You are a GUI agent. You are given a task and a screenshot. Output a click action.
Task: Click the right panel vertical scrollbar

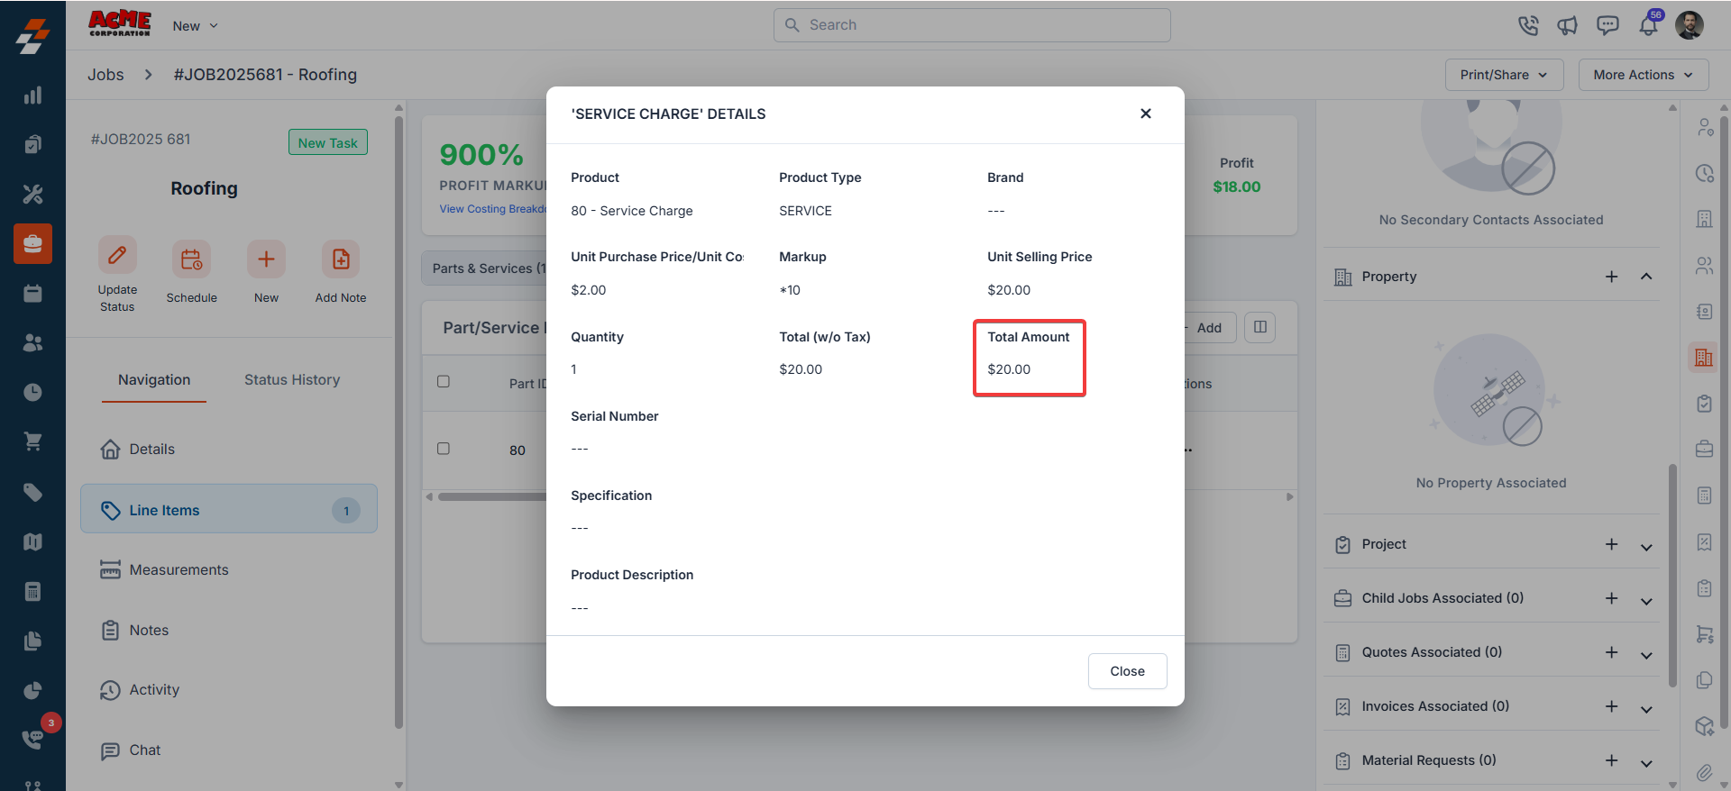pyautogui.click(x=1672, y=577)
